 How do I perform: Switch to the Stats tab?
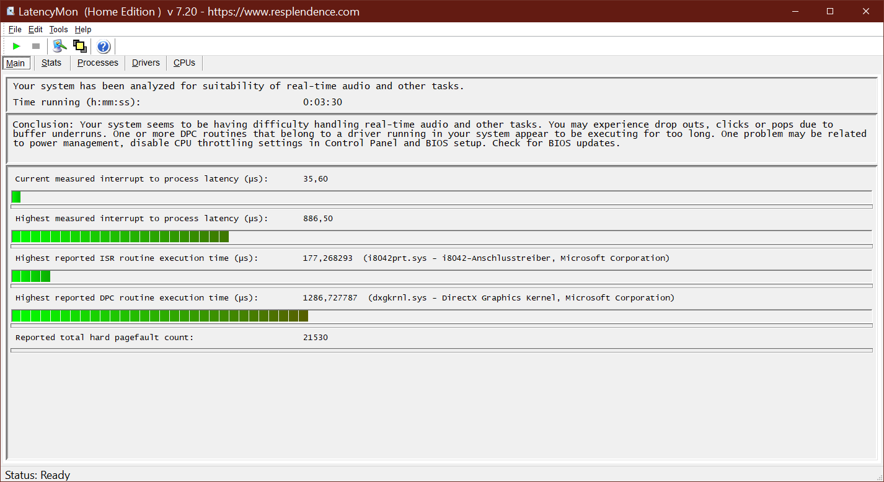point(51,63)
